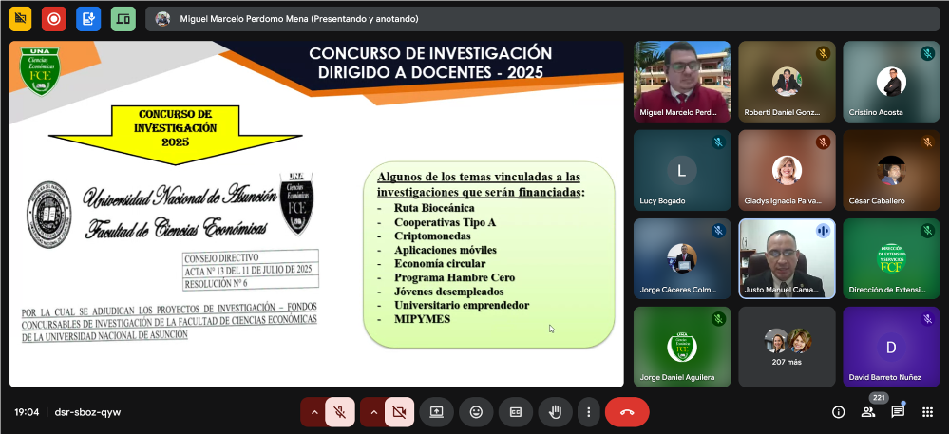Click the Programa Hambre Cero topic
Viewport: 949px width, 434px height.
click(x=454, y=278)
